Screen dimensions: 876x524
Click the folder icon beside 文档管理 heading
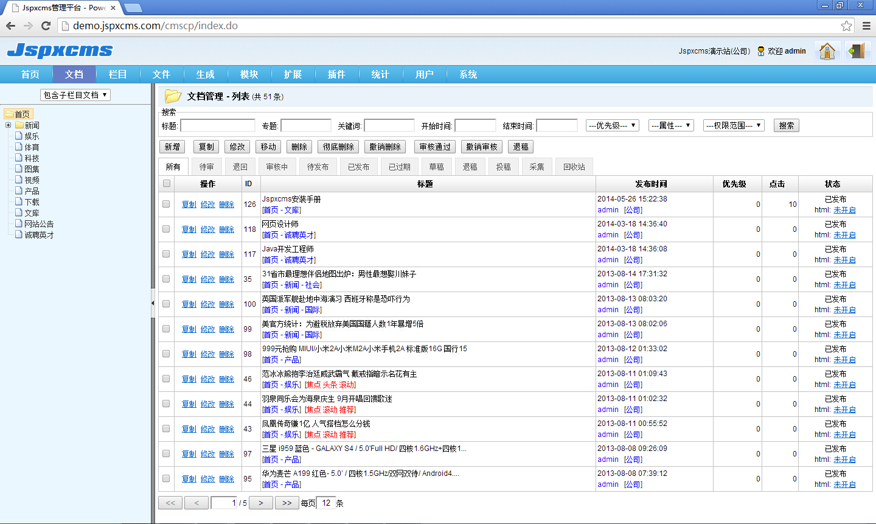(x=173, y=96)
